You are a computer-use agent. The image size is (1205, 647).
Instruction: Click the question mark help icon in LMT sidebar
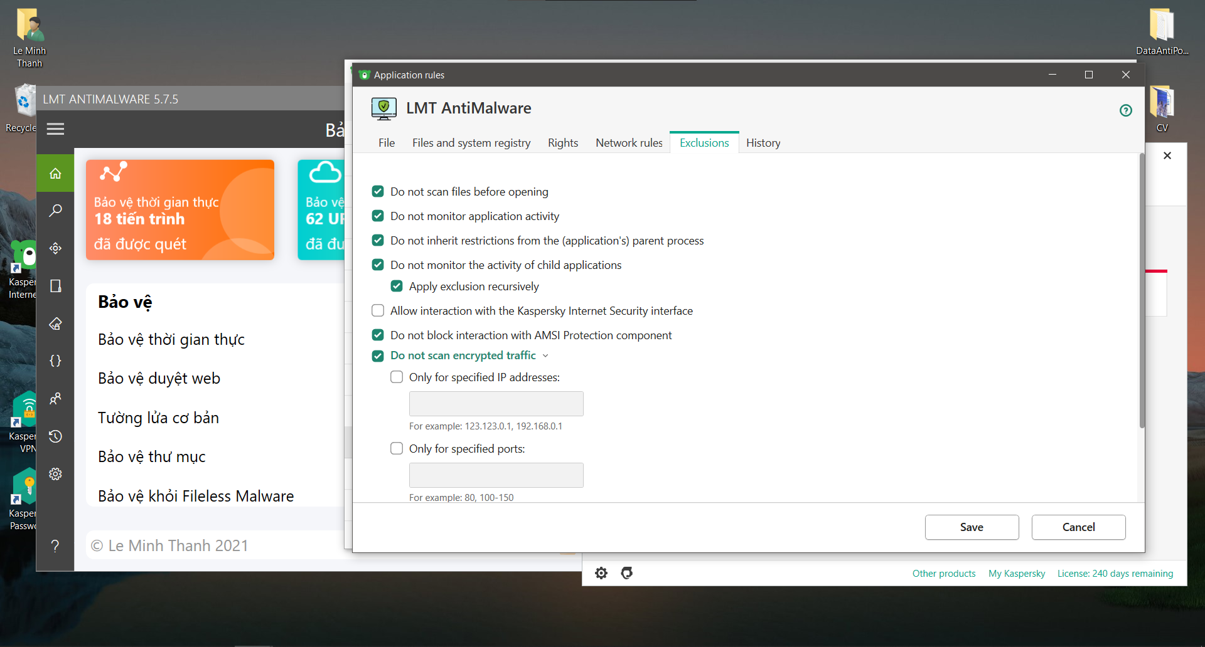(x=55, y=546)
